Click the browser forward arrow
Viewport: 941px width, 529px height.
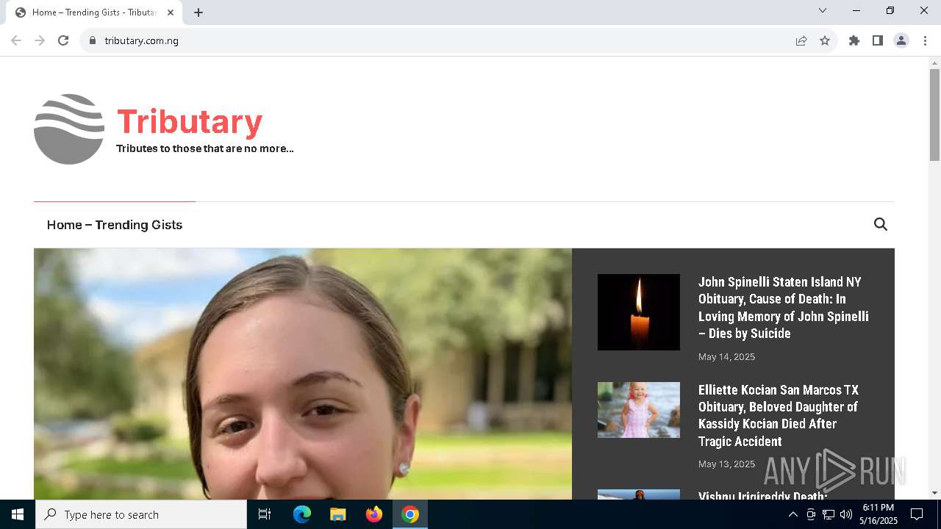pos(40,40)
